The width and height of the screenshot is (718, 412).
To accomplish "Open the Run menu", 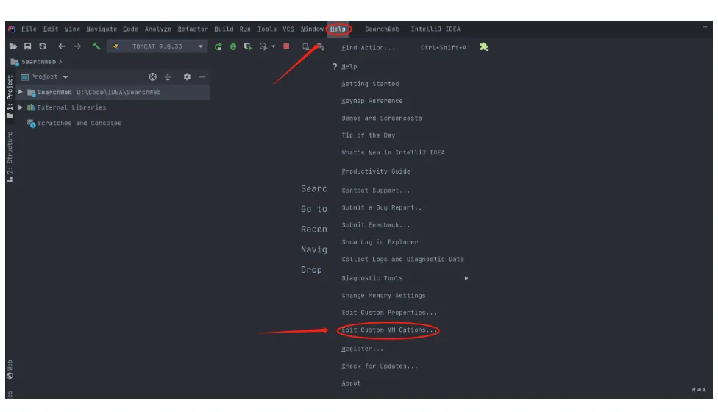I will (245, 29).
